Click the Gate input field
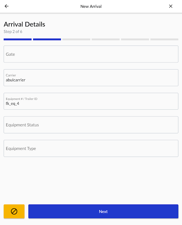Viewport: 182px width, 225px height. point(91,54)
